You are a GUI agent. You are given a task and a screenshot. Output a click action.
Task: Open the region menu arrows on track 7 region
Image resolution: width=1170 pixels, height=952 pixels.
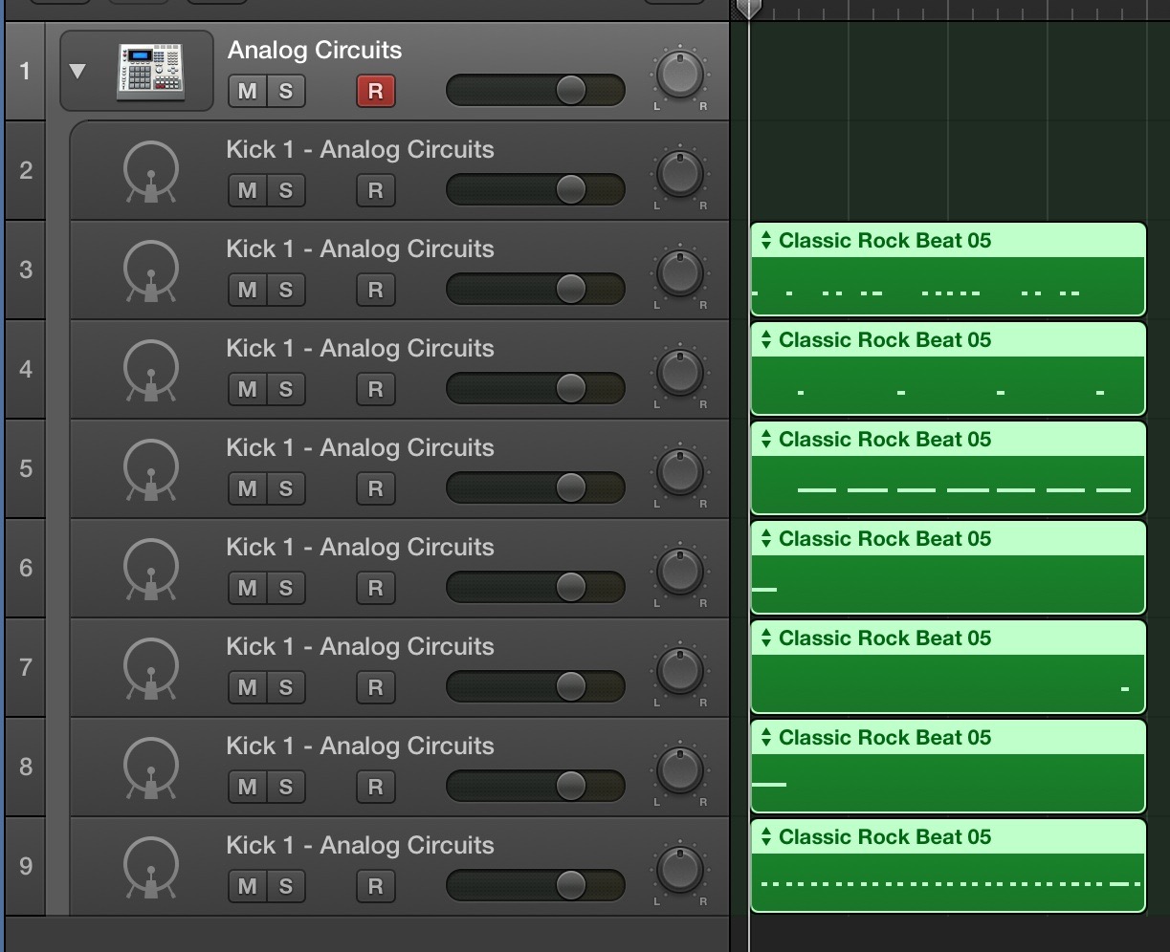click(x=765, y=638)
